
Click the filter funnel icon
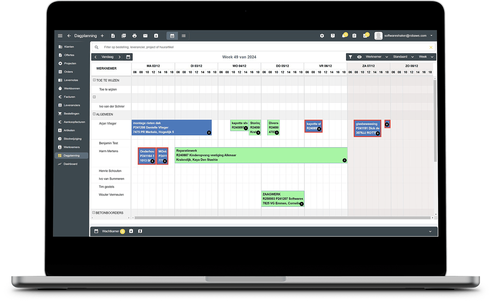pyautogui.click(x=350, y=57)
